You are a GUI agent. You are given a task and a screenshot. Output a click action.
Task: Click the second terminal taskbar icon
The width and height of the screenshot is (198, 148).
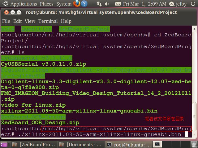point(157,144)
